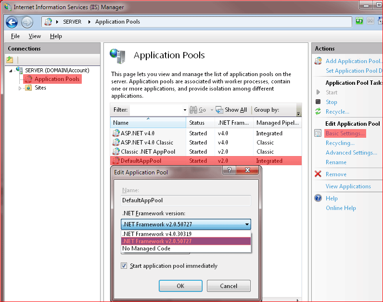Toggle Start application pool immediately checkbox
Viewport: 383px width, 302px height.
pyautogui.click(x=124, y=265)
